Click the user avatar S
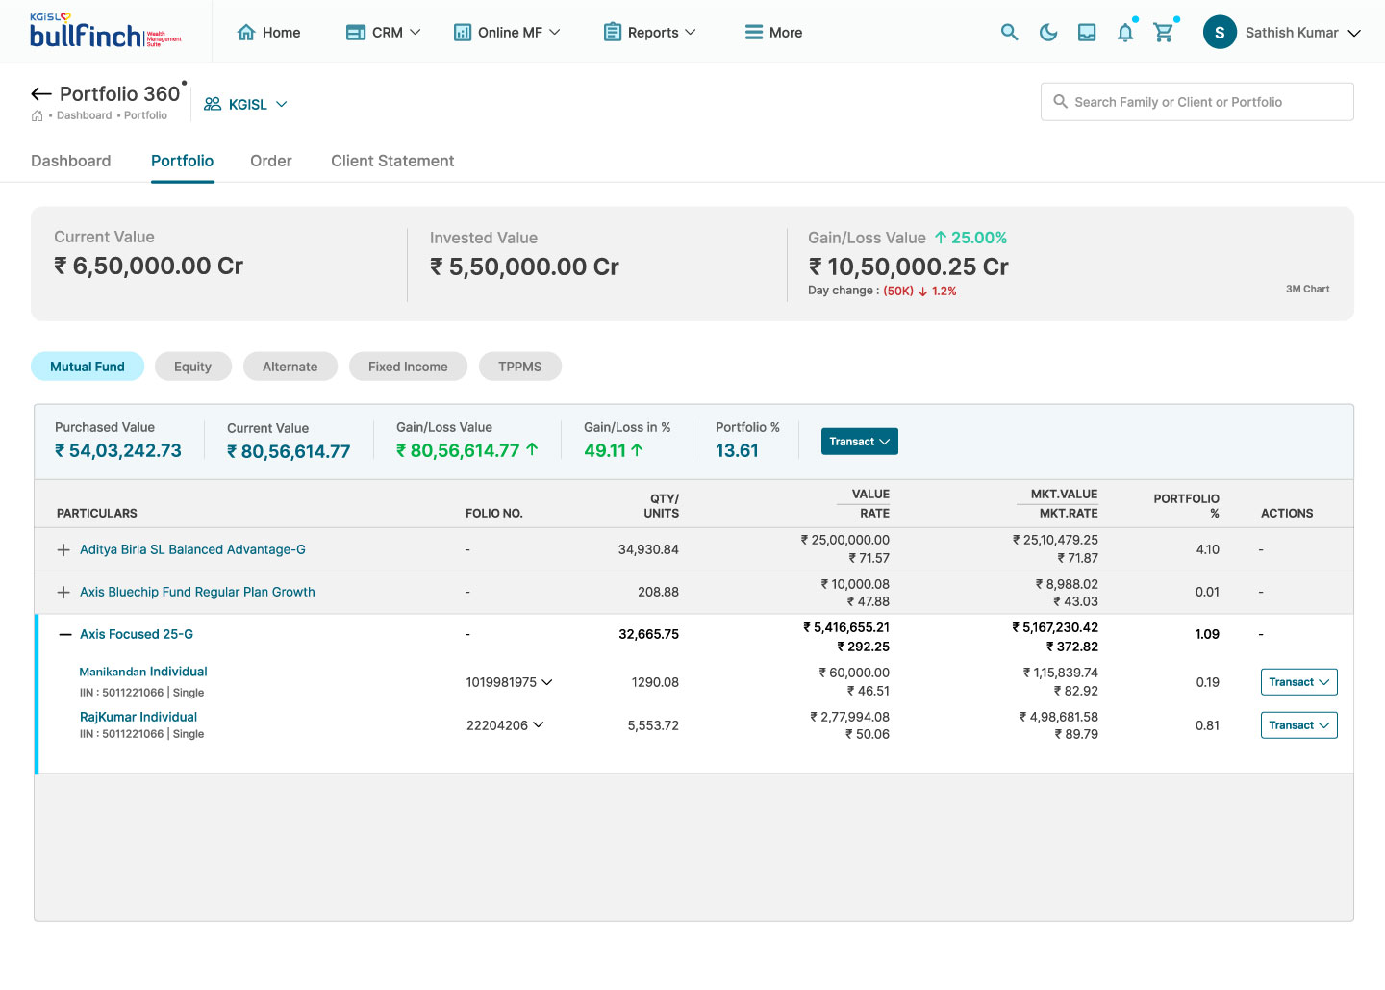Viewport: 1385px width, 990px height. pos(1220,32)
